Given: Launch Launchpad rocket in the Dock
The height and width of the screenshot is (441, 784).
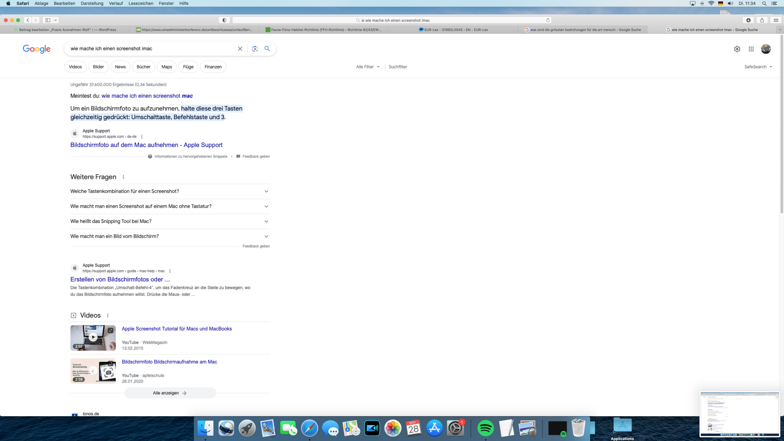Looking at the screenshot, I should (x=247, y=428).
